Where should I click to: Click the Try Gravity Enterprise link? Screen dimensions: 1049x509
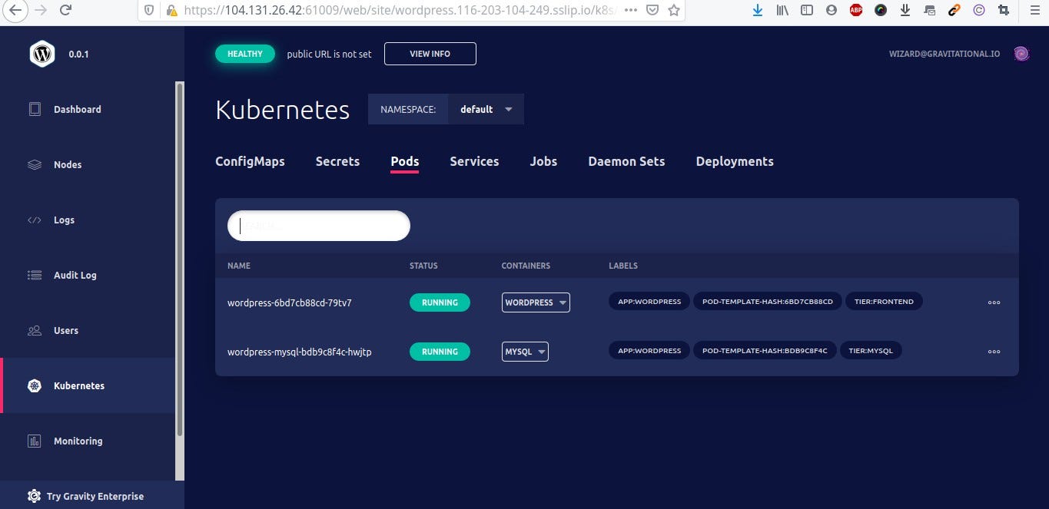click(x=95, y=496)
